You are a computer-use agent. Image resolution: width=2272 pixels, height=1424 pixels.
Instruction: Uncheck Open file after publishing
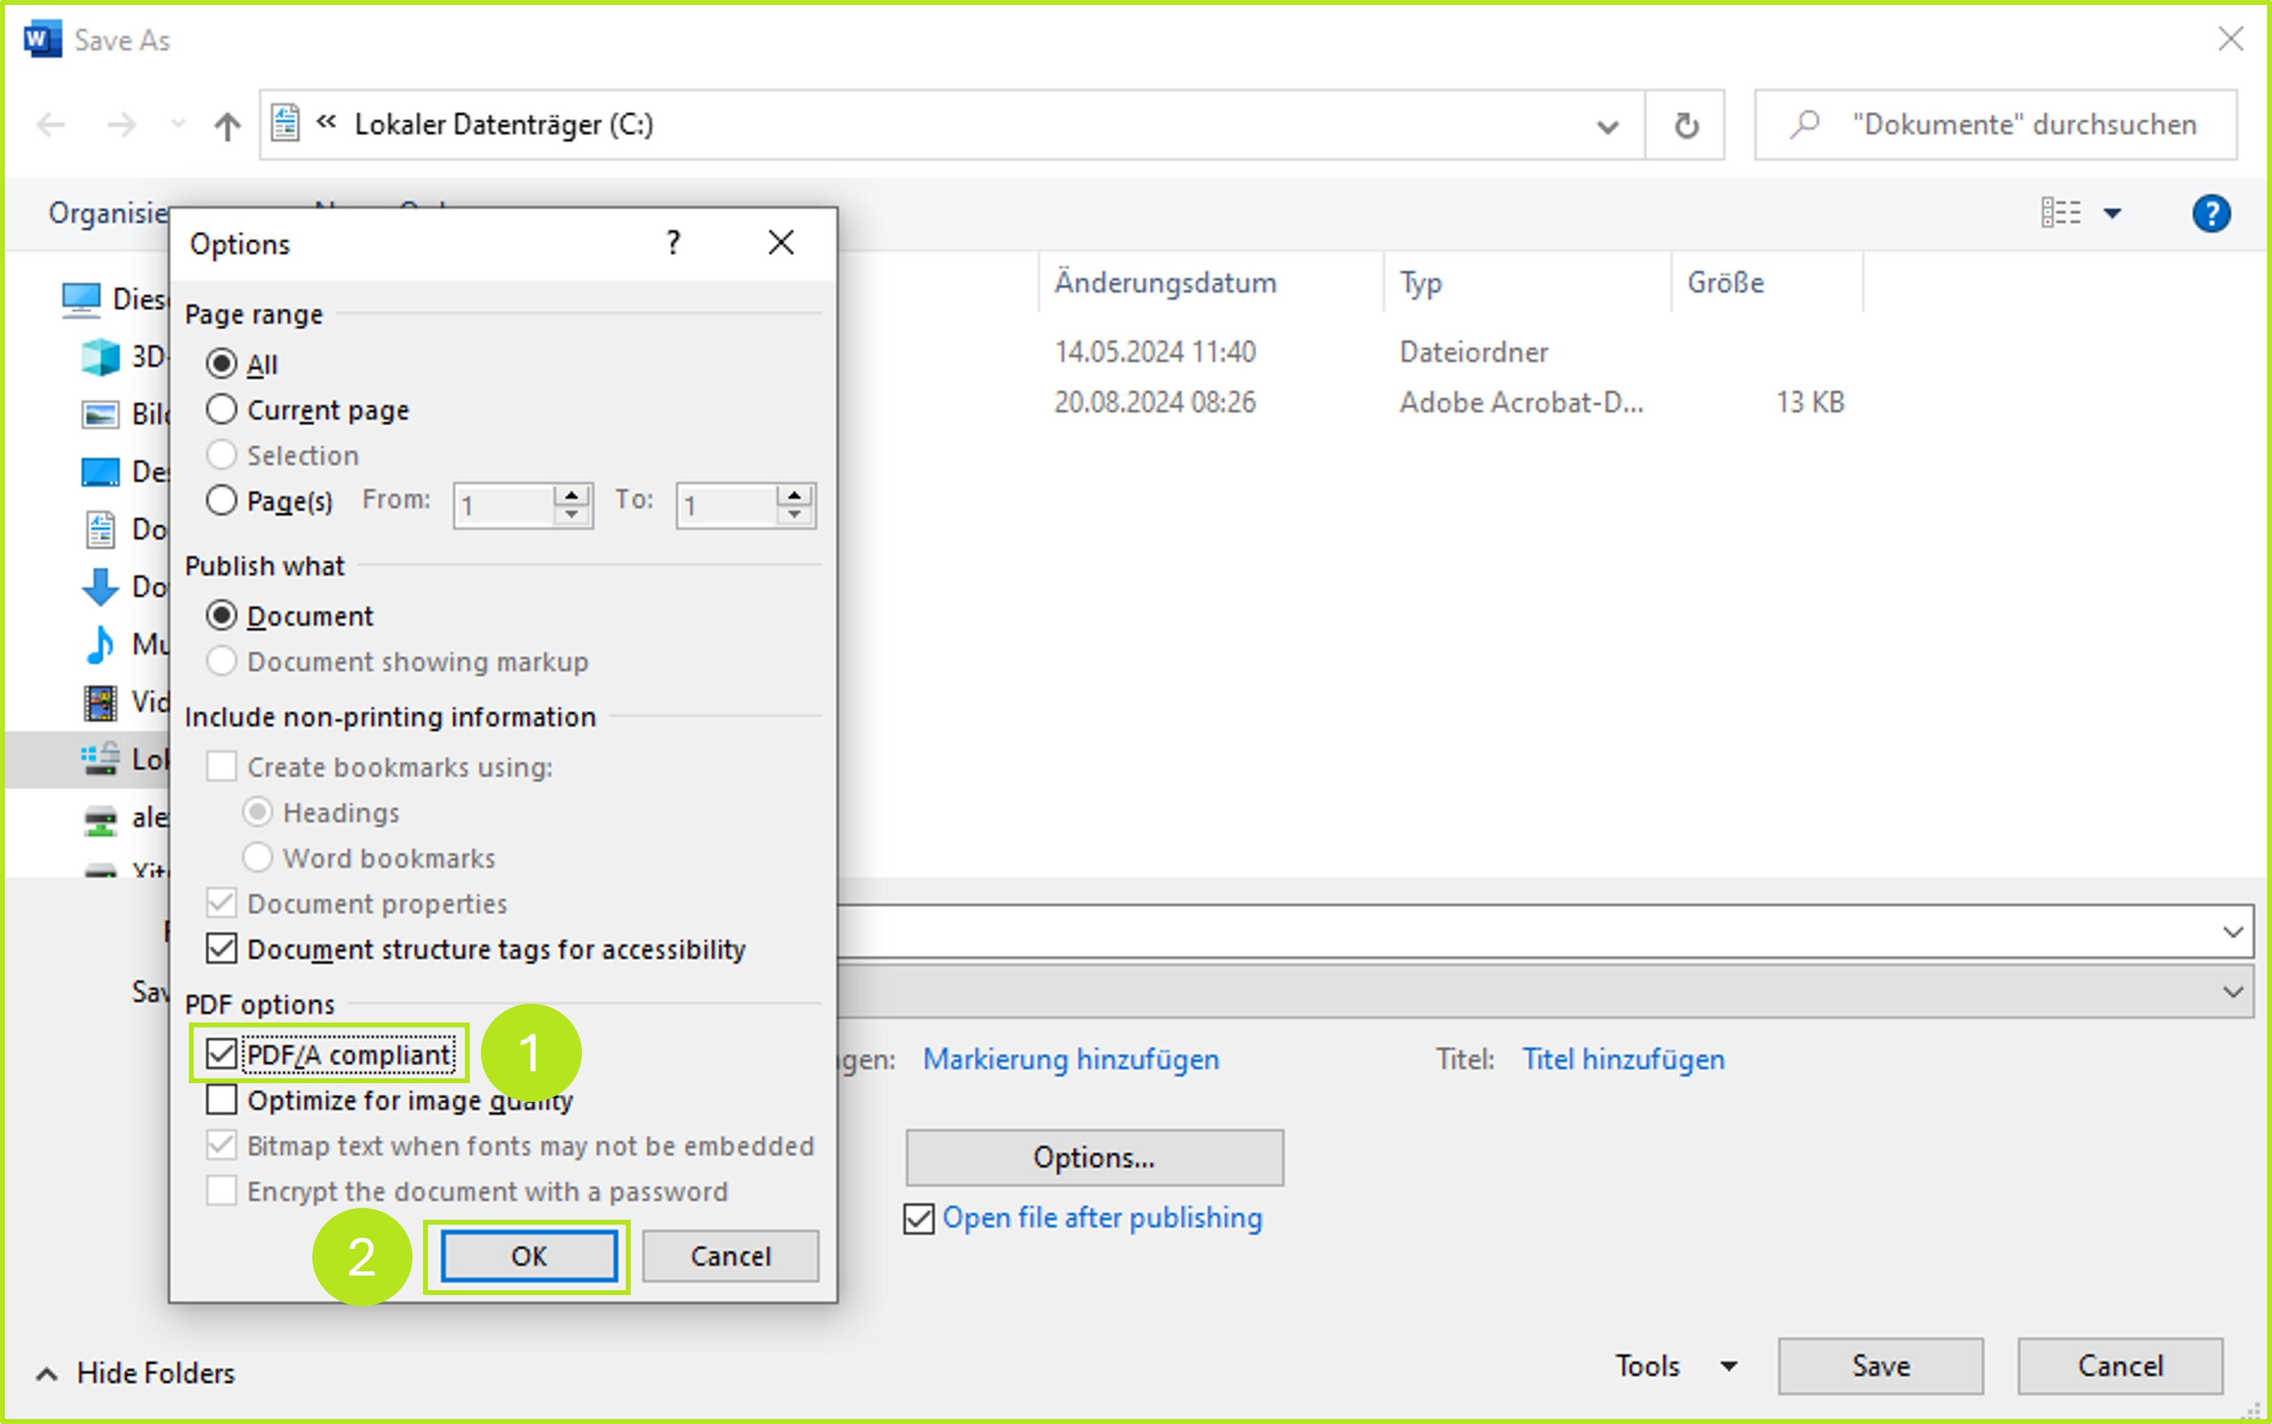point(918,1218)
